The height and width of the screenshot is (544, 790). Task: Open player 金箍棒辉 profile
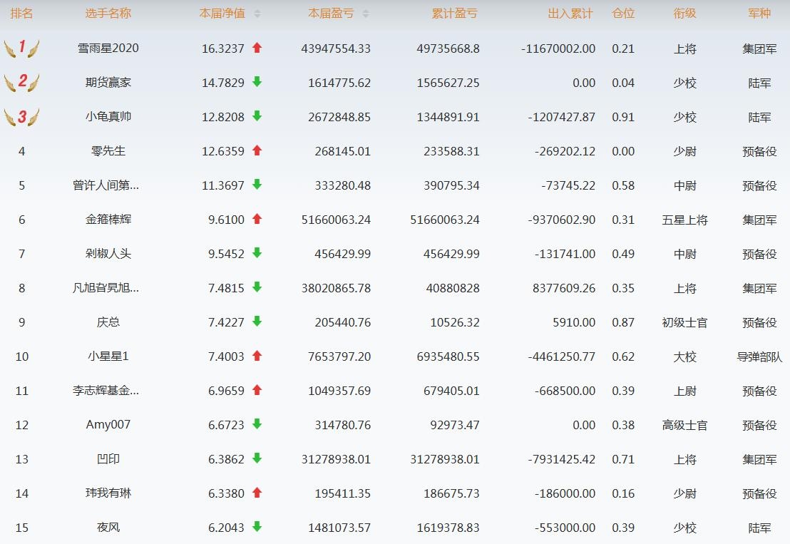pos(108,220)
